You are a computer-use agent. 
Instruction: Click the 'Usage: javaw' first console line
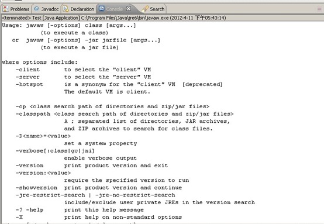tap(69, 25)
